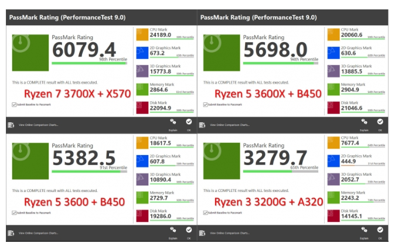Screen dimensions: 395x247
Task: Toggle Submit Baseline checkbox in Ryzen 7 3700X panel
Action: (14, 105)
